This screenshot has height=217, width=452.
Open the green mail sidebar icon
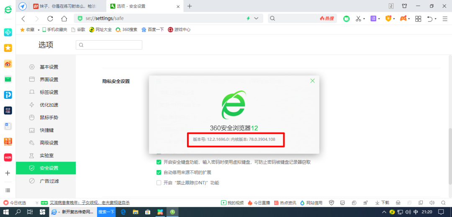coord(8,79)
